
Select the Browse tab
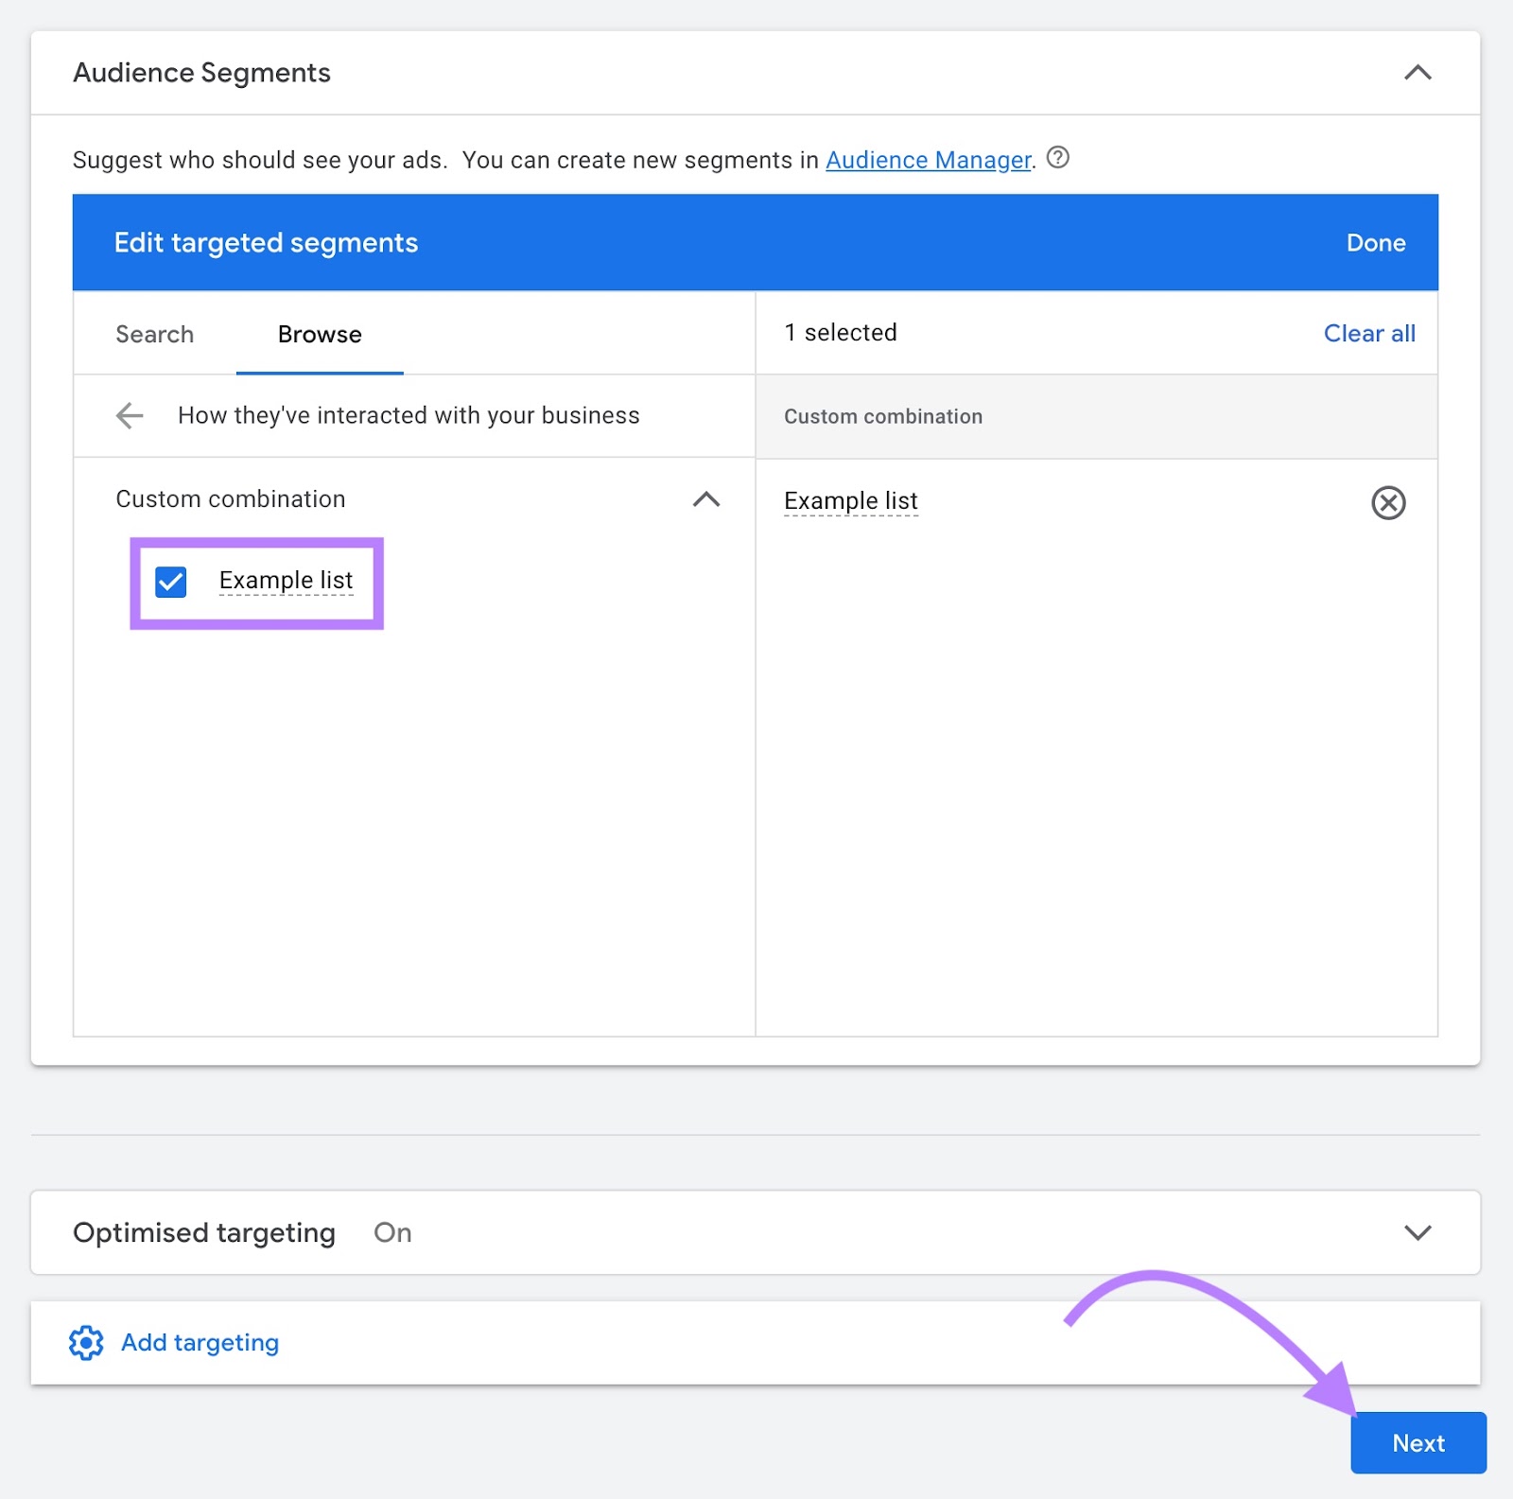(x=320, y=334)
